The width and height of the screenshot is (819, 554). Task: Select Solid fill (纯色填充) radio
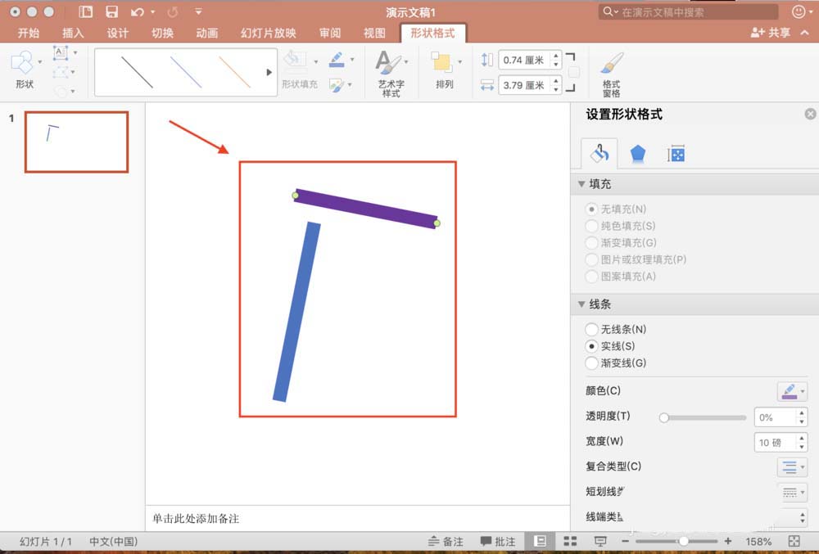click(591, 226)
